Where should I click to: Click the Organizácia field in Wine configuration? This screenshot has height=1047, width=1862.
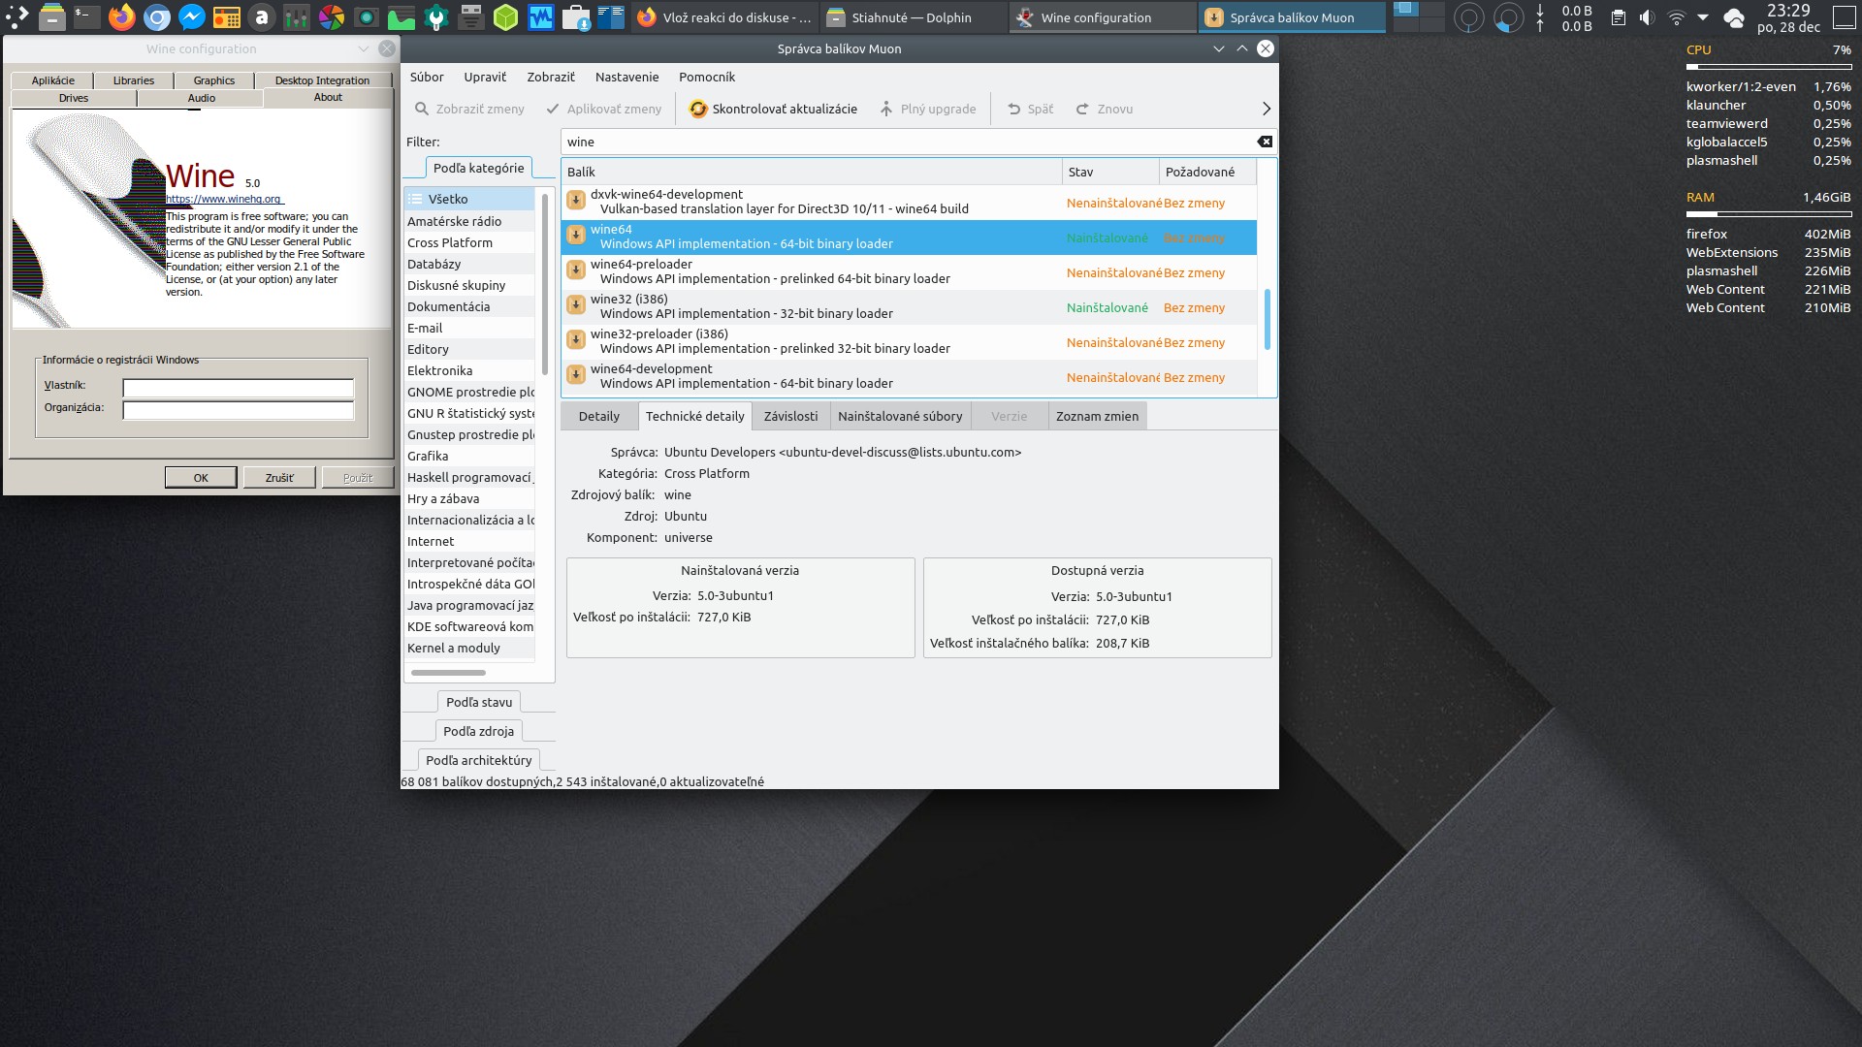point(238,410)
